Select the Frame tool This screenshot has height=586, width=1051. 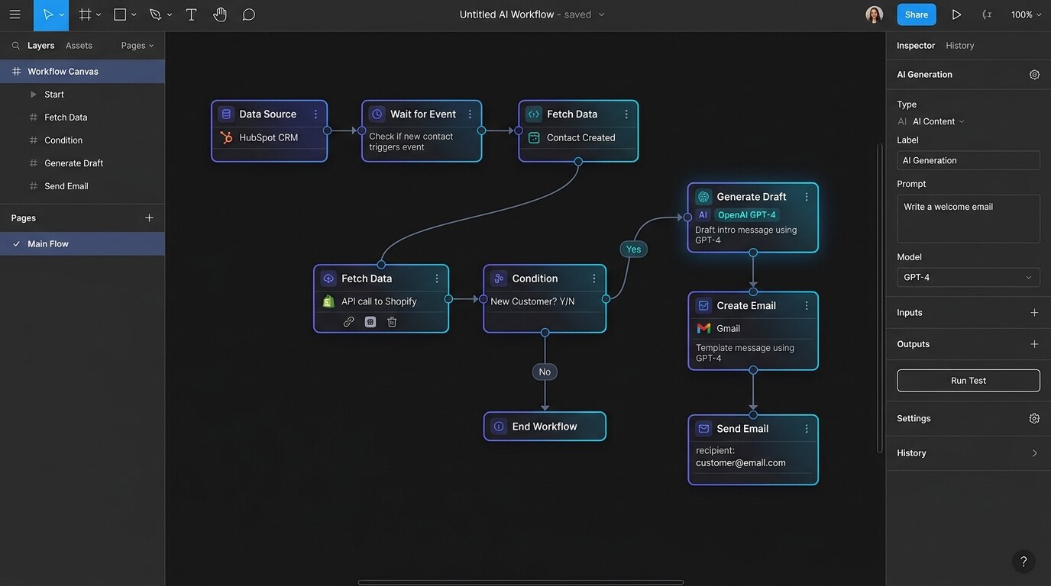coord(85,14)
